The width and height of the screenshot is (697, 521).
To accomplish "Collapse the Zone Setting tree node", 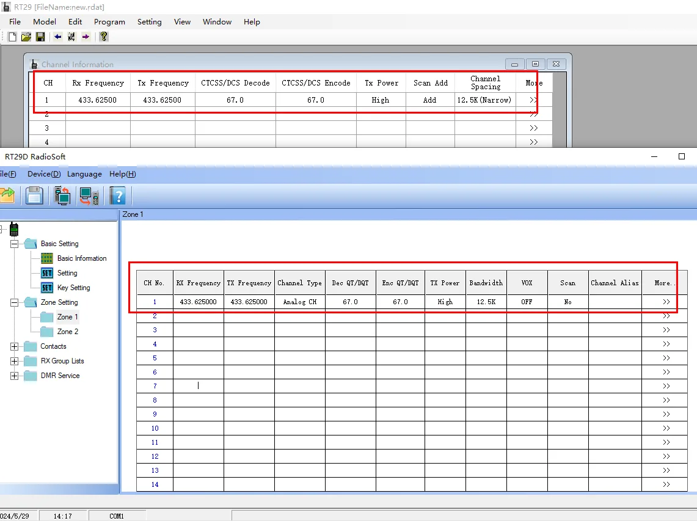I will (x=14, y=302).
